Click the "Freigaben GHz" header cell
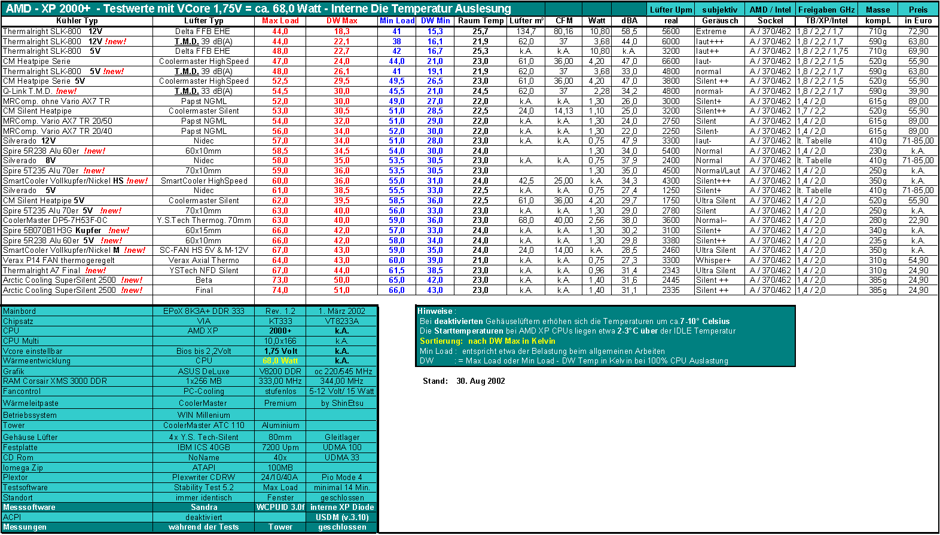 (x=826, y=10)
